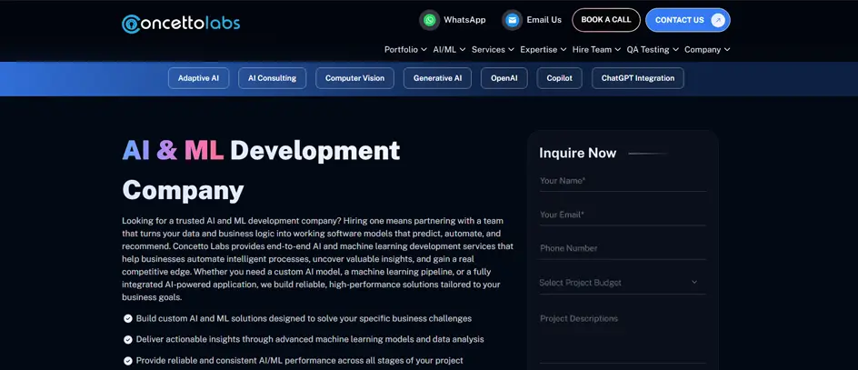Expand the chevron next to Company

coord(727,50)
